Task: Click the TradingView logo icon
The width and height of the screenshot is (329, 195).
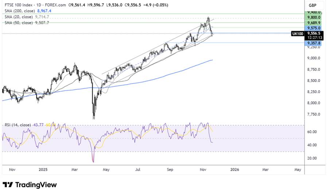Action: (8, 185)
